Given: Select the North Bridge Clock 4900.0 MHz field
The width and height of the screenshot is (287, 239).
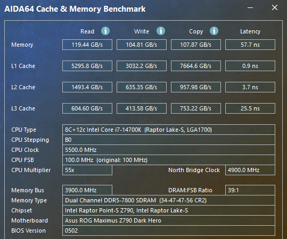Looking at the screenshot, I should [250, 170].
